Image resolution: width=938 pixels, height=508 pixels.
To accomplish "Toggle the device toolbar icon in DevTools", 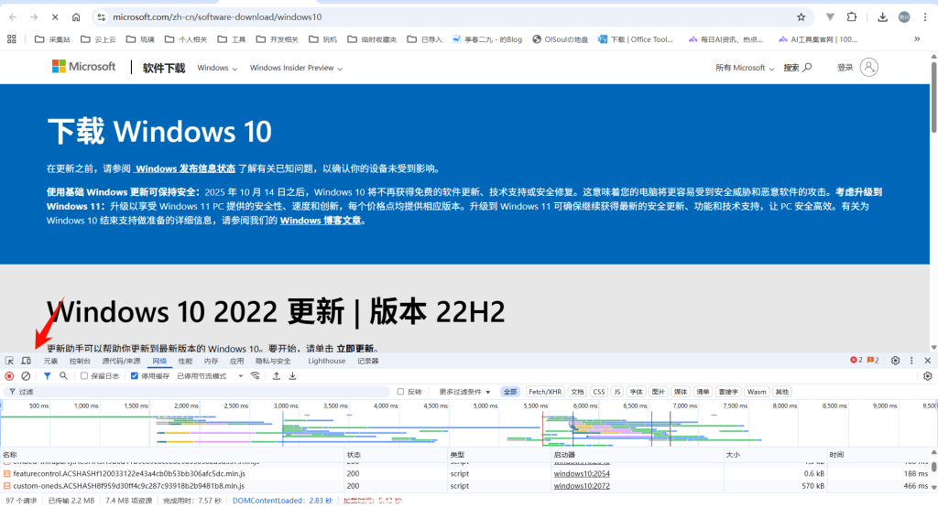I will point(26,361).
